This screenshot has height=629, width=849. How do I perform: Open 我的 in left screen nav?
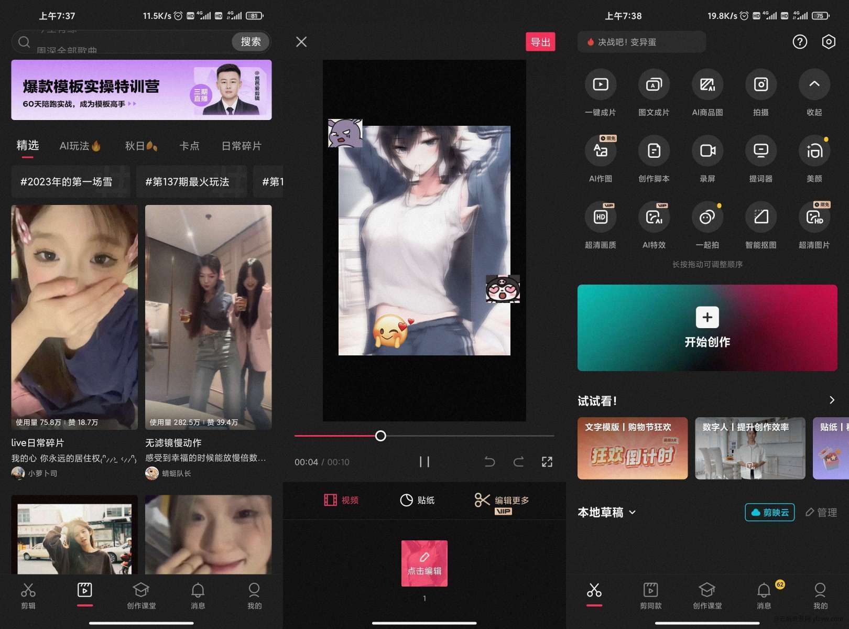click(x=254, y=596)
